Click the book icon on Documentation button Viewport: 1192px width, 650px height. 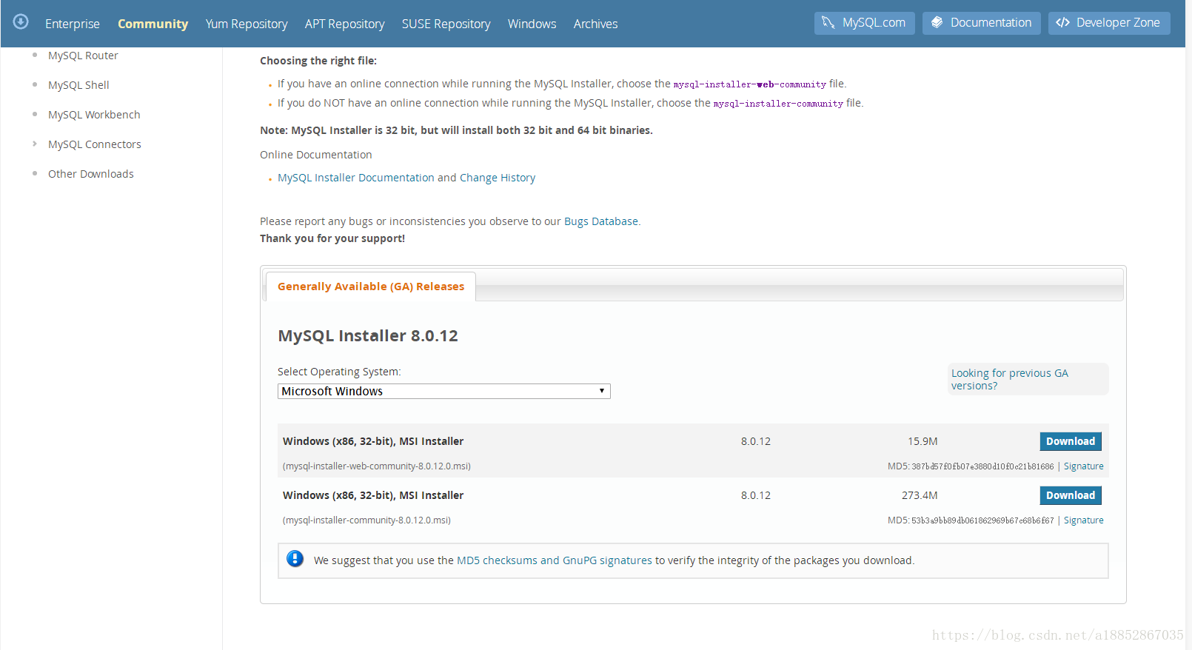937,22
